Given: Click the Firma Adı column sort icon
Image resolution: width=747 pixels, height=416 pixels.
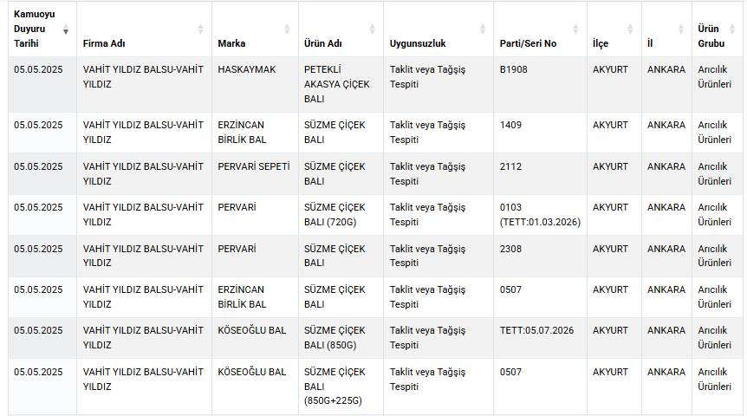Looking at the screenshot, I should tap(201, 29).
